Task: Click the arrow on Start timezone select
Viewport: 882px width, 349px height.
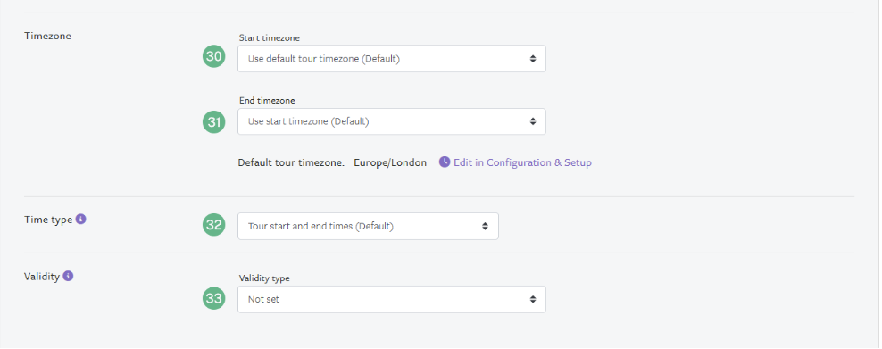Action: (533, 58)
